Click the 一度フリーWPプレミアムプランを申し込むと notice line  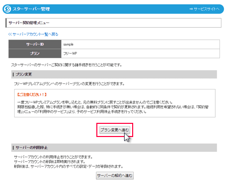point(95,102)
